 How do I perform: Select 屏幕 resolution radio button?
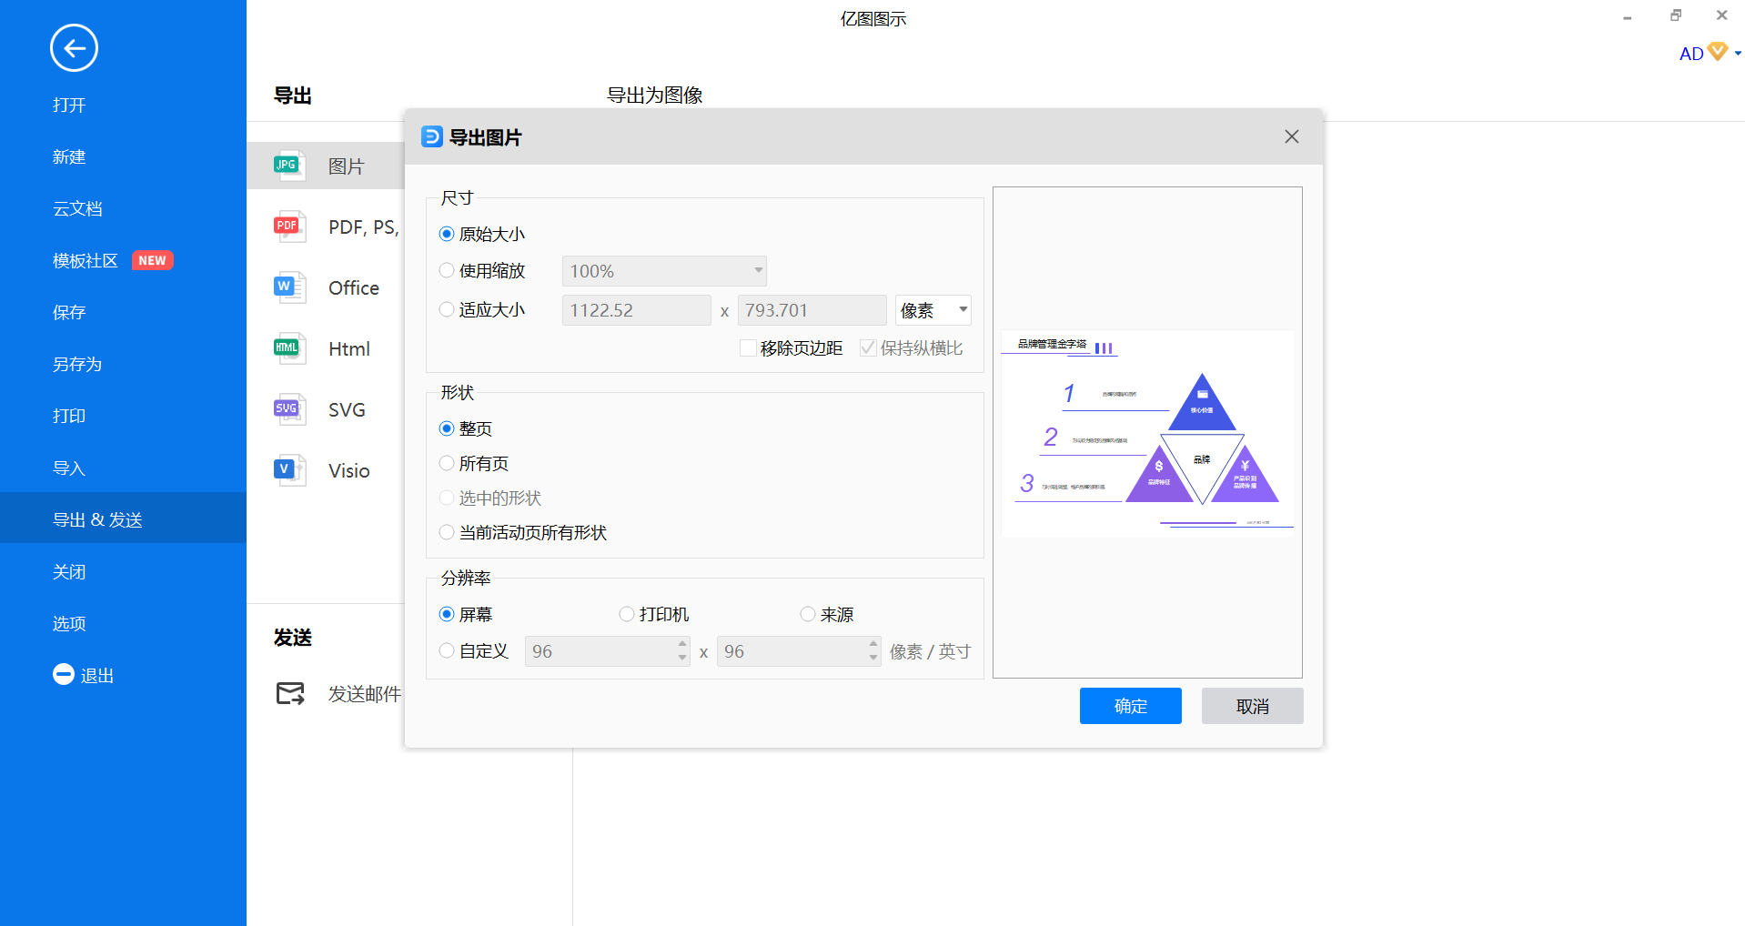(447, 614)
